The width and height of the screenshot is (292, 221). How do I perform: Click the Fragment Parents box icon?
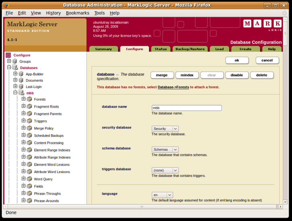click(29, 114)
